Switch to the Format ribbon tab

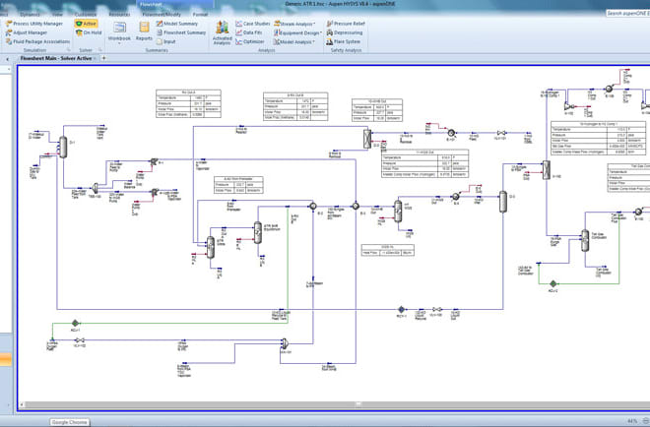pos(200,14)
